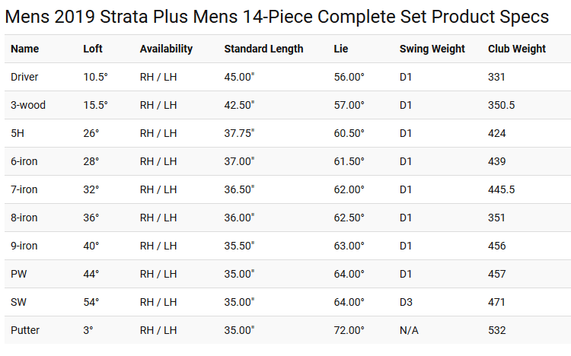Click the Swing Weight column header

pos(432,49)
